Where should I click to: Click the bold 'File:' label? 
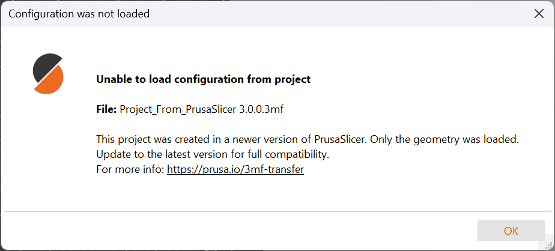tap(106, 109)
